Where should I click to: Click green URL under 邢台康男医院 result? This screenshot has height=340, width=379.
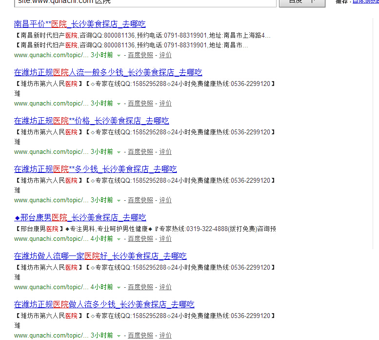51,239
